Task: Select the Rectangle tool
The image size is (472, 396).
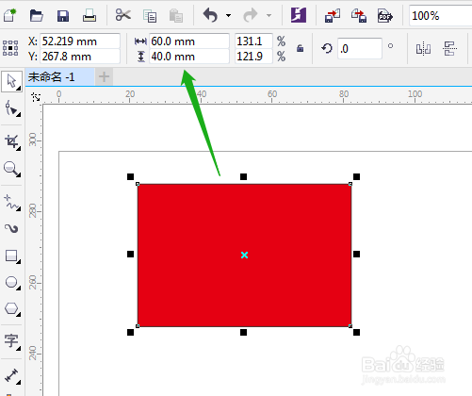Action: pyautogui.click(x=12, y=256)
